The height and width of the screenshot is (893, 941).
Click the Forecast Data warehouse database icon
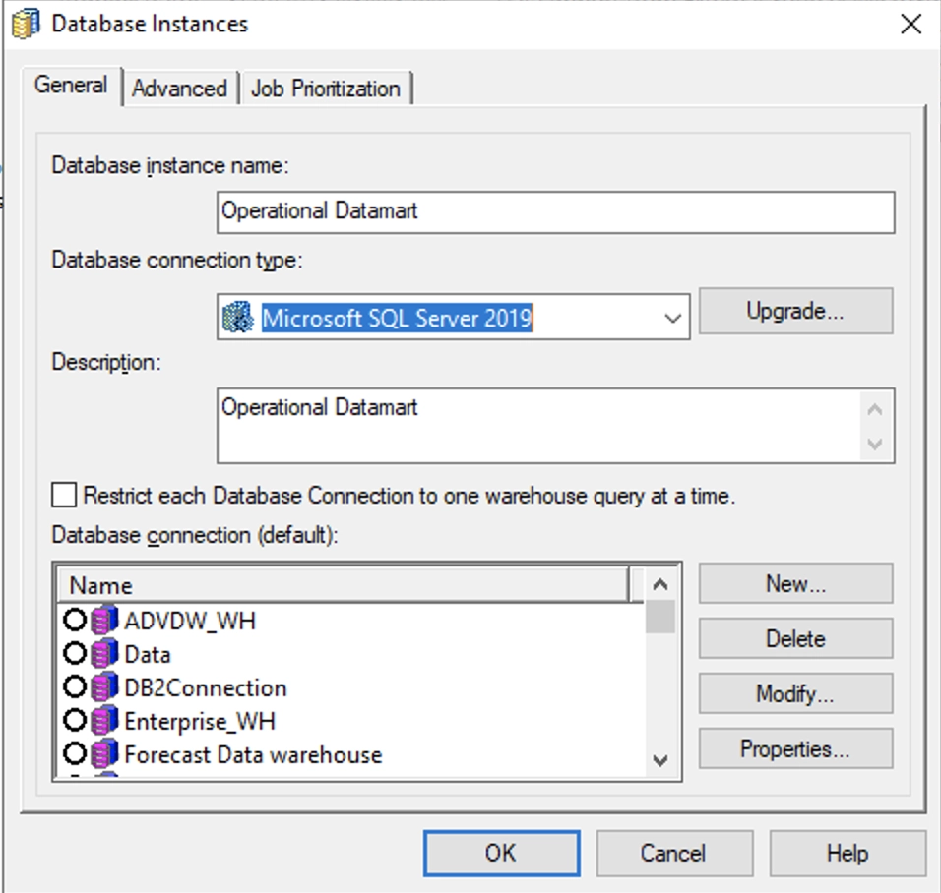tap(104, 755)
